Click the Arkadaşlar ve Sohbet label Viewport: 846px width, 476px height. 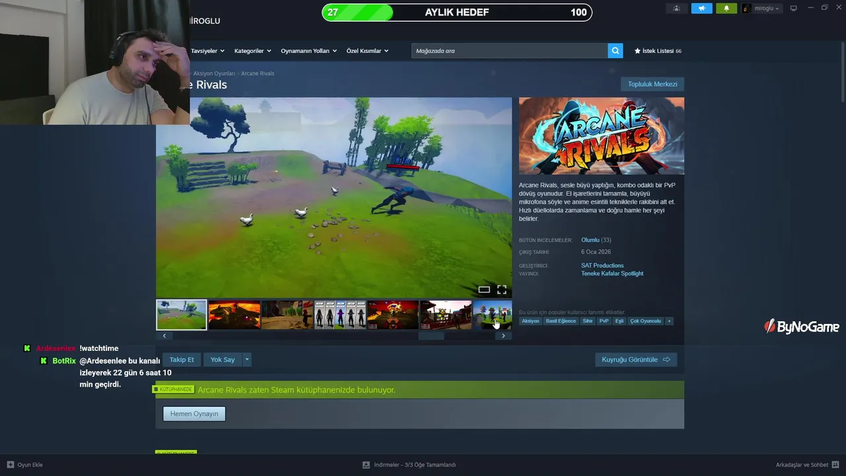(x=802, y=465)
